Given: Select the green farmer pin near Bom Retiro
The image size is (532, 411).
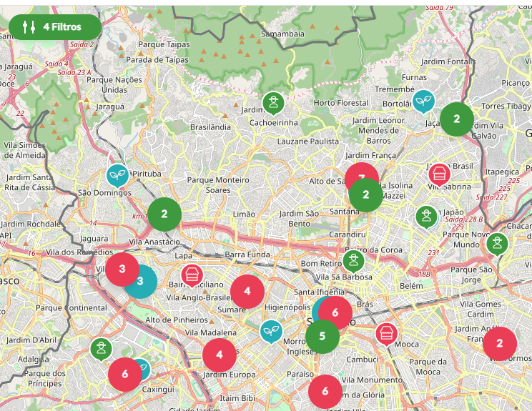Looking at the screenshot, I should (x=353, y=260).
